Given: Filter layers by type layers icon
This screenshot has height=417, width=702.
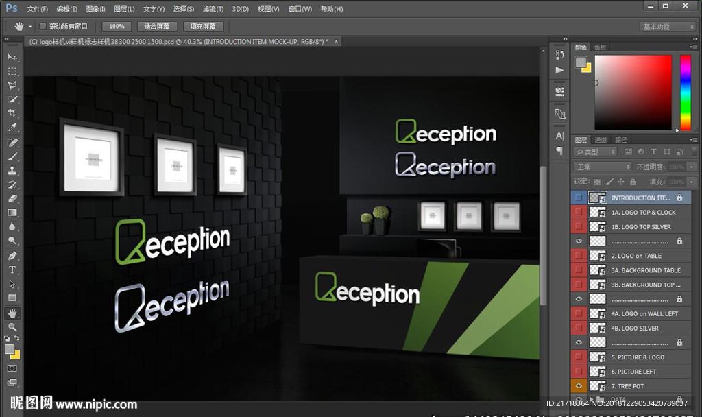Looking at the screenshot, I should point(653,152).
